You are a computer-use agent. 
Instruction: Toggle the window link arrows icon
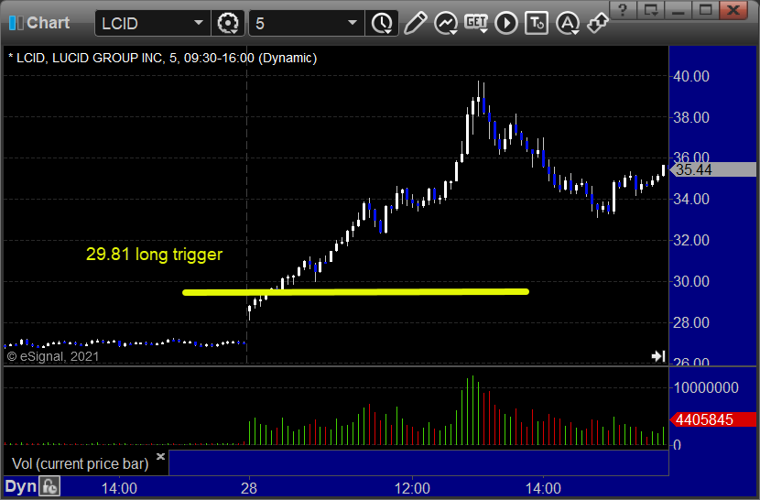tap(598, 23)
